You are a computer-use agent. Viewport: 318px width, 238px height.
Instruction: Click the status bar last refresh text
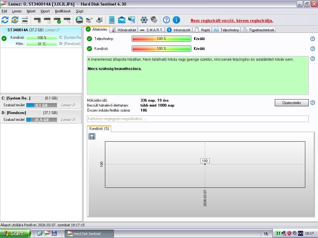(42, 225)
